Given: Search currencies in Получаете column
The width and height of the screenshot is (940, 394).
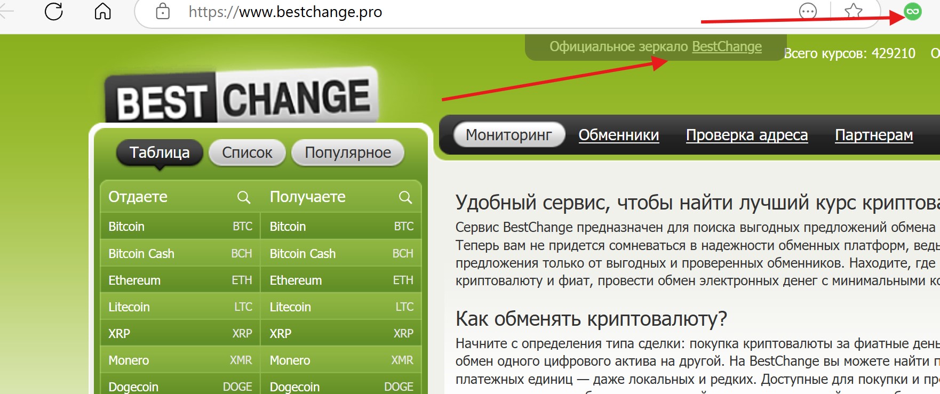Looking at the screenshot, I should [x=405, y=197].
